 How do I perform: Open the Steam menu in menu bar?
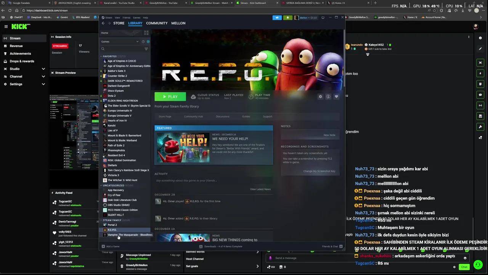109,18
